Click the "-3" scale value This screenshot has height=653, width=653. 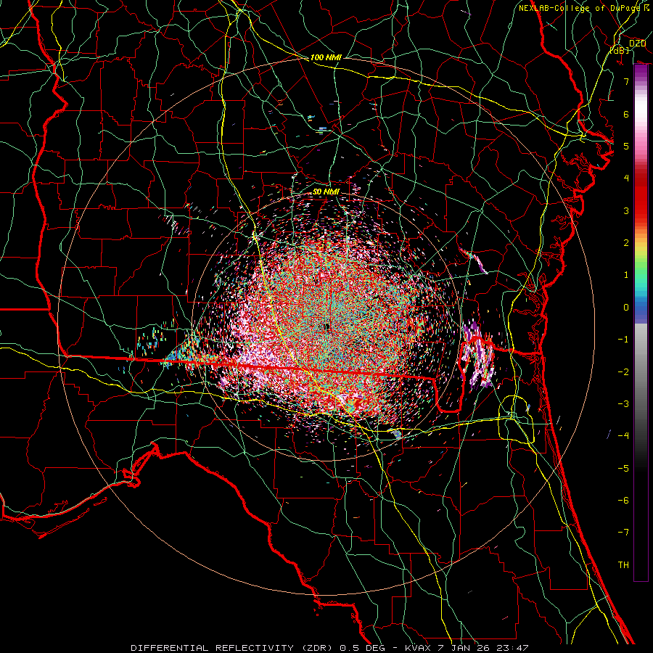623,404
